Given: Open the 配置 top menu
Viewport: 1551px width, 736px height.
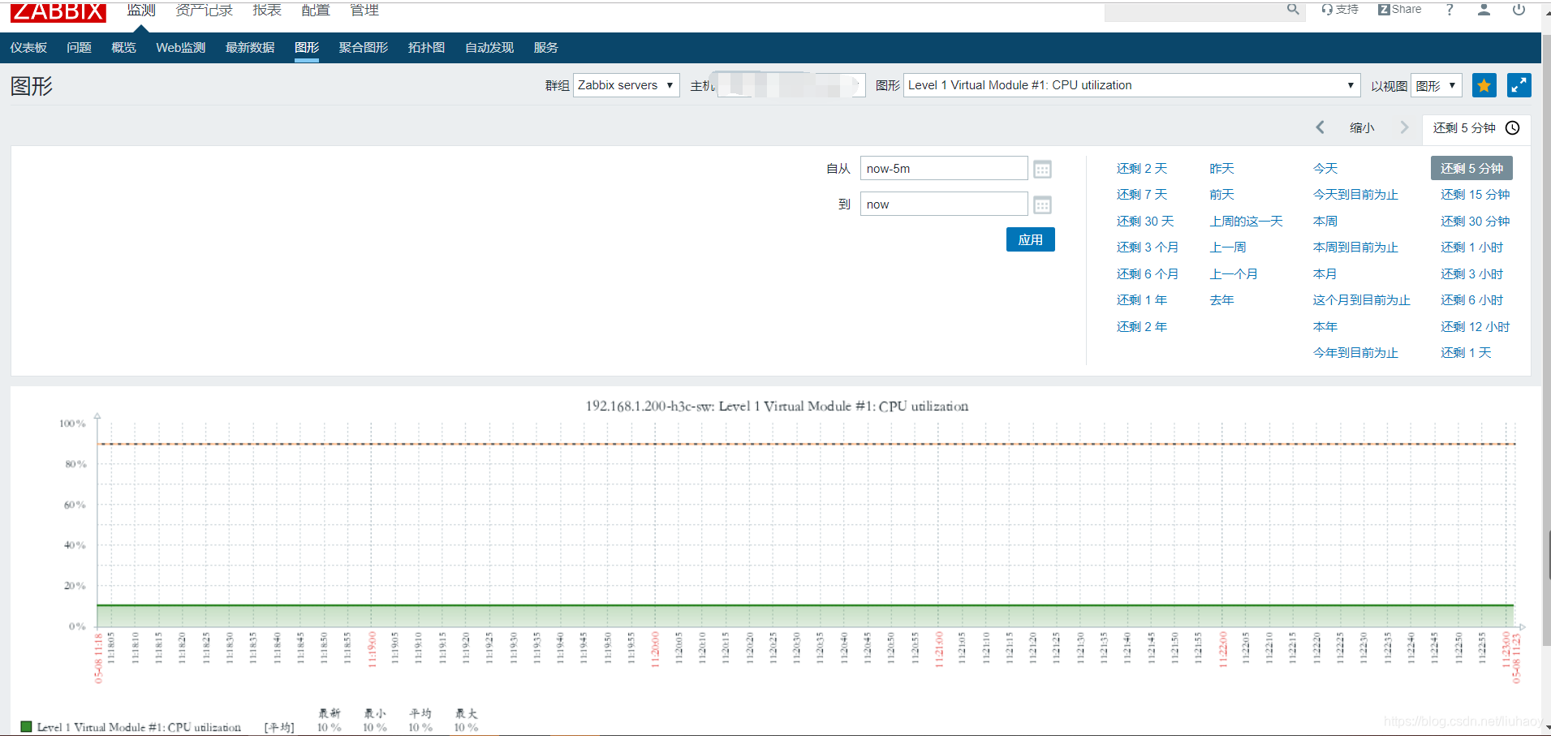Looking at the screenshot, I should point(316,10).
